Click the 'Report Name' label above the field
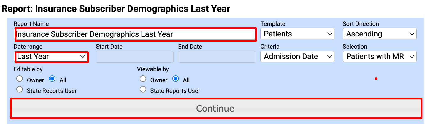This screenshot has height=124, width=425. pyautogui.click(x=31, y=24)
